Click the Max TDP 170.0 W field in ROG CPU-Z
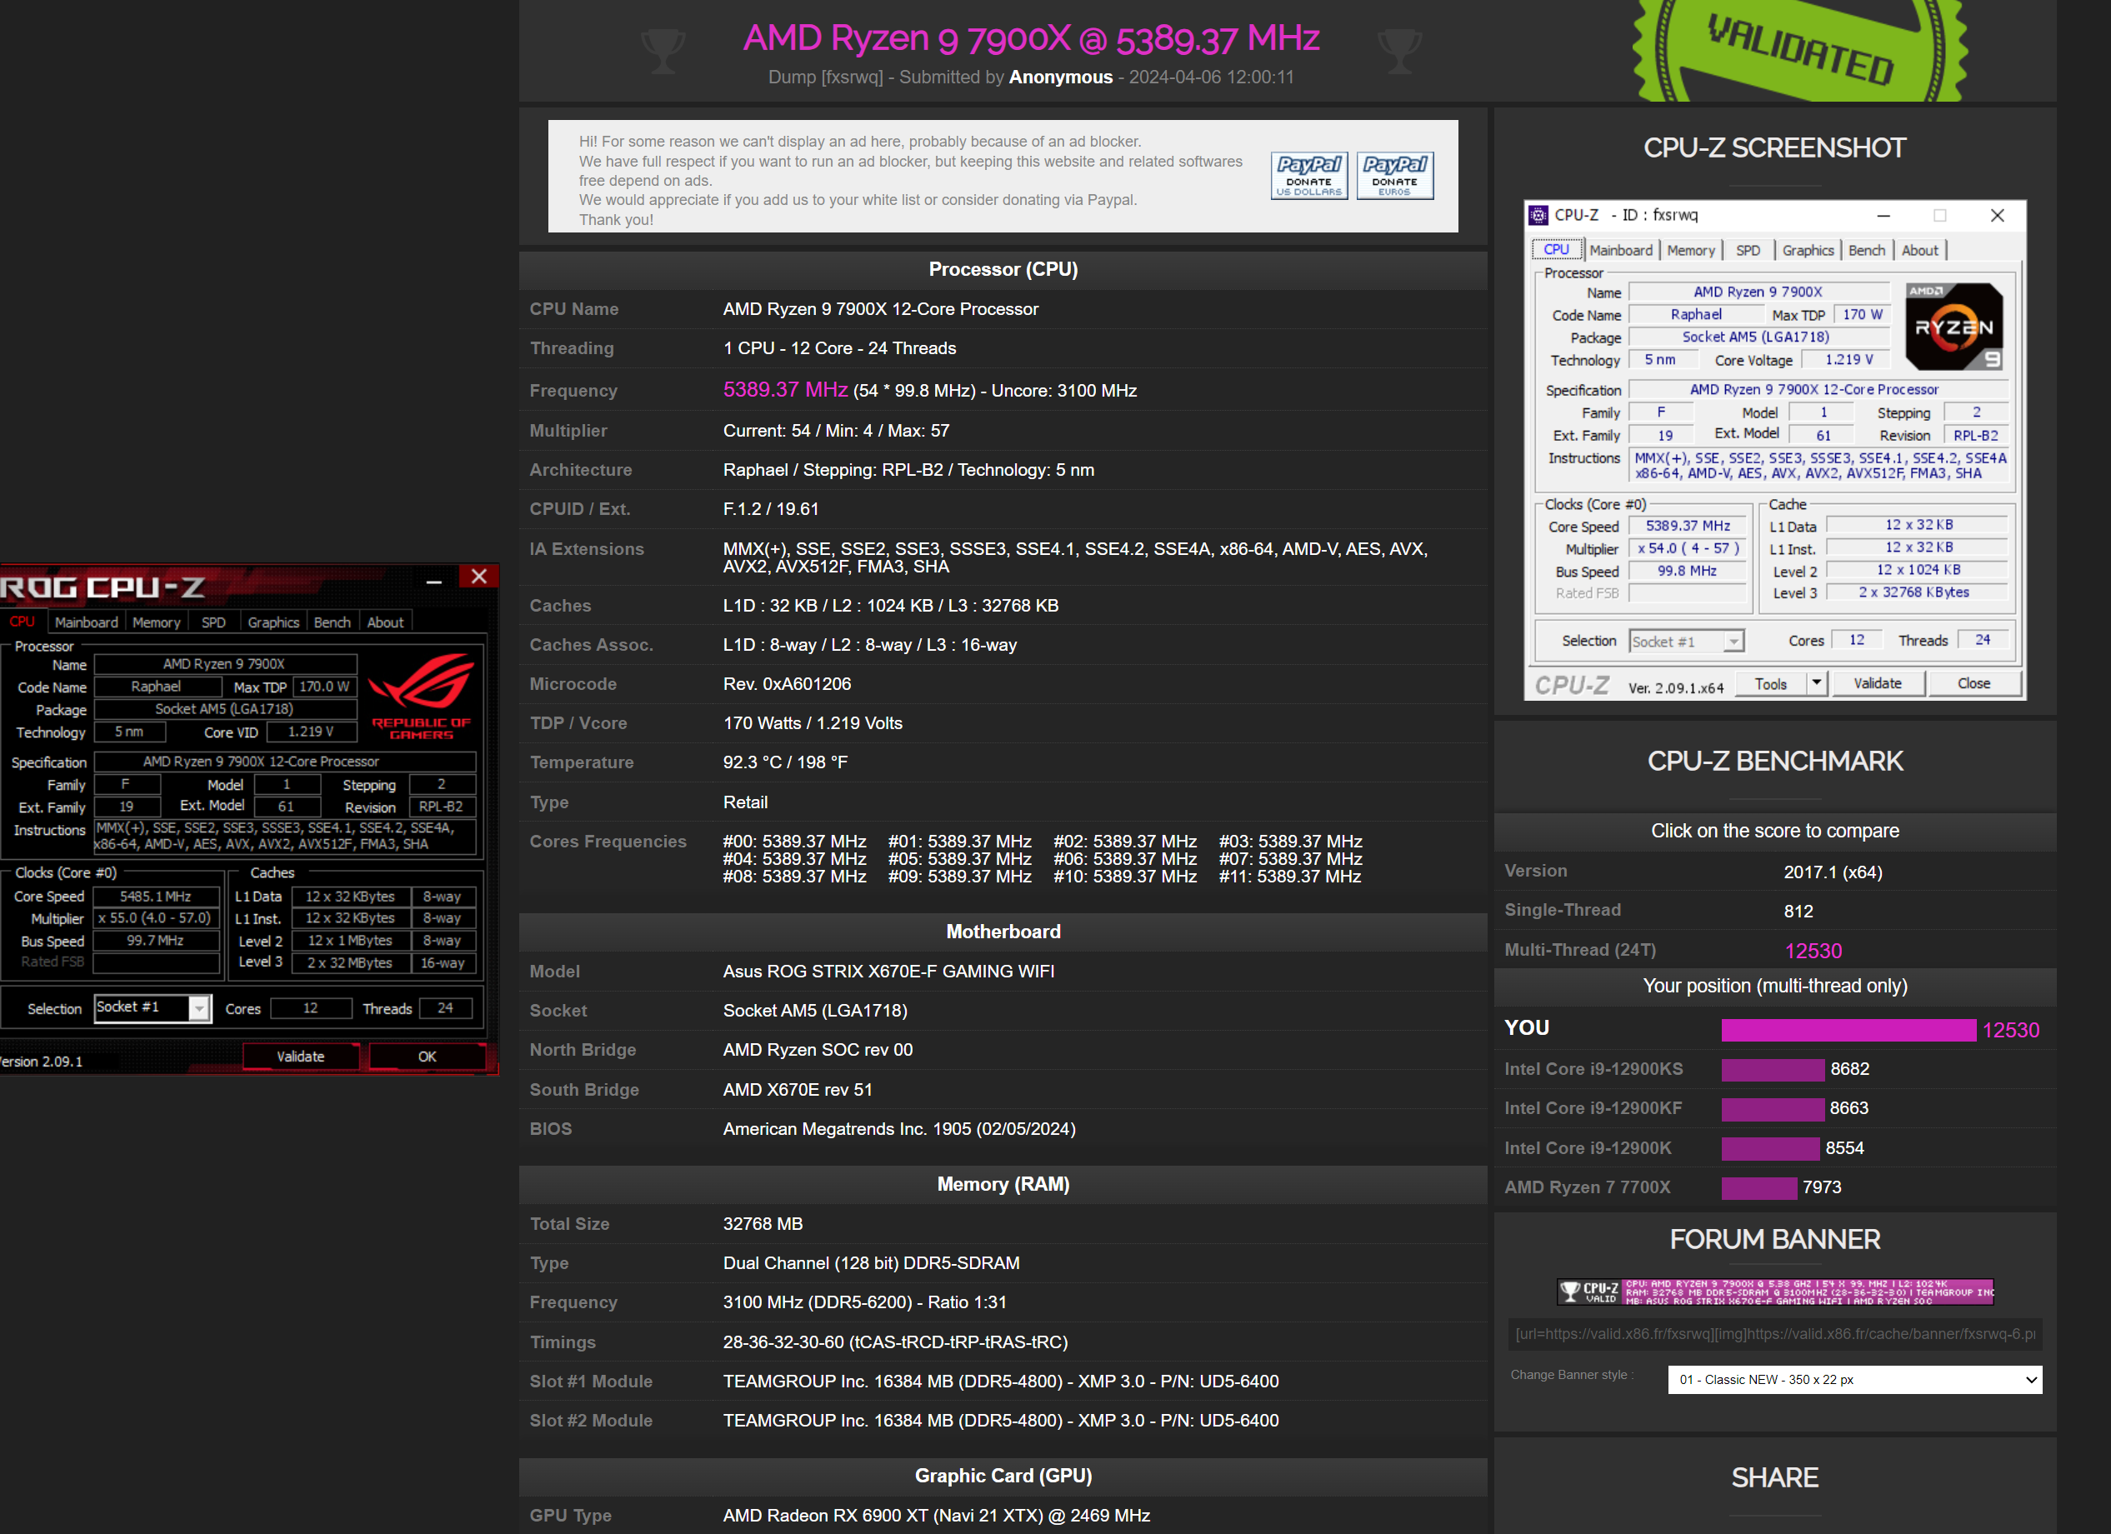The height and width of the screenshot is (1534, 2111). (325, 687)
